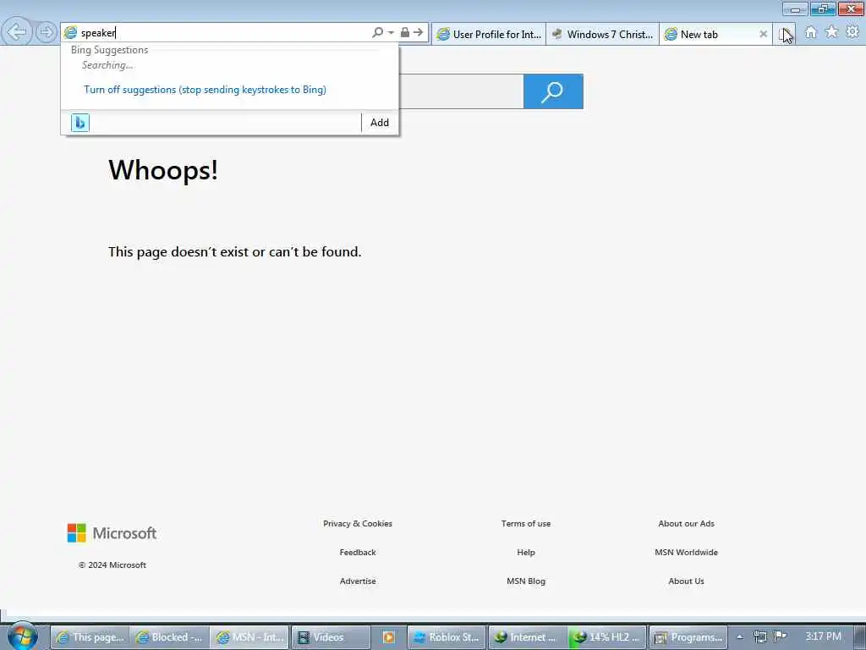Viewport: 866px width, 650px height.
Task: Click the Microsoft logo in footer
Action: pos(112,533)
